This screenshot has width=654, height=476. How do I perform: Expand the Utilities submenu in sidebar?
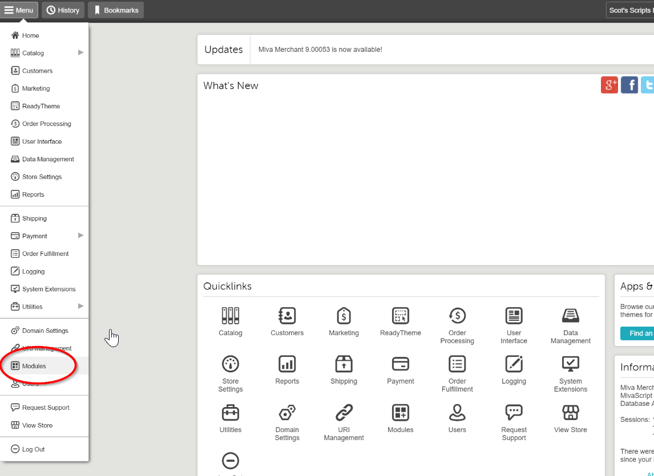click(x=80, y=306)
